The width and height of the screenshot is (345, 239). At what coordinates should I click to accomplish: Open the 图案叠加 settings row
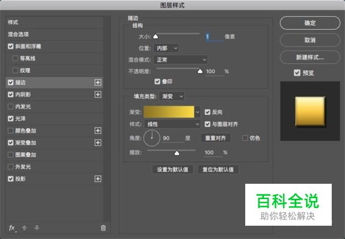pyautogui.click(x=54, y=155)
